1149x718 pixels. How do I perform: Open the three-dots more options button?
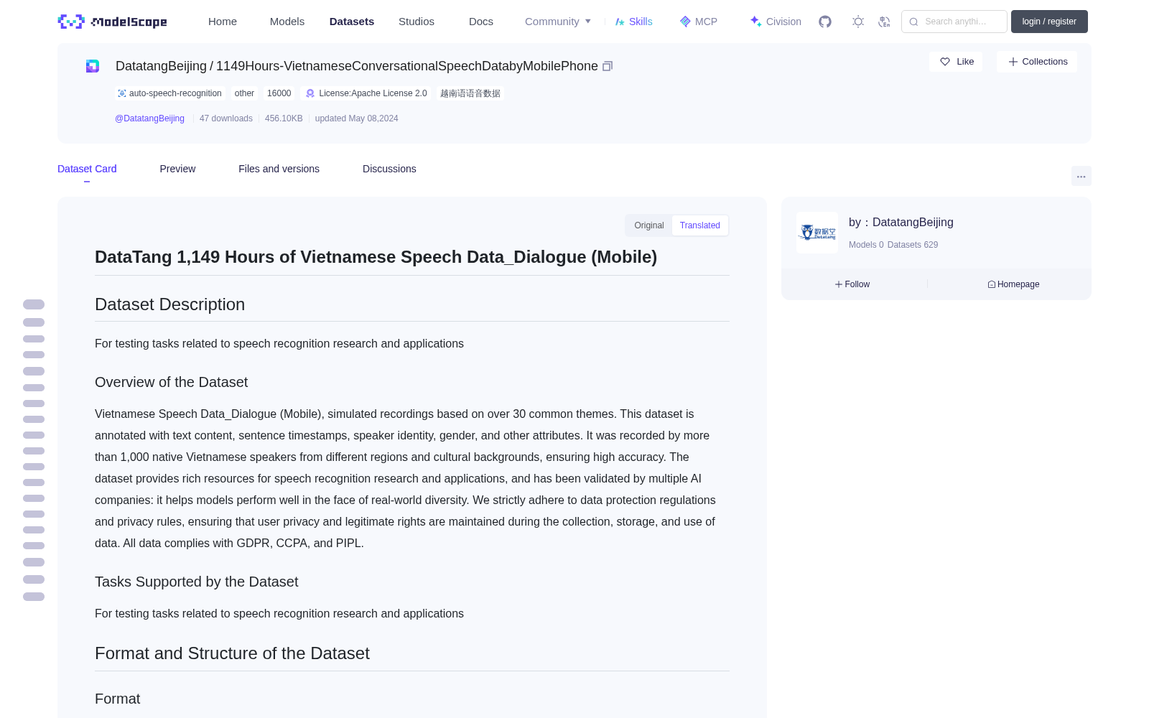click(x=1081, y=176)
